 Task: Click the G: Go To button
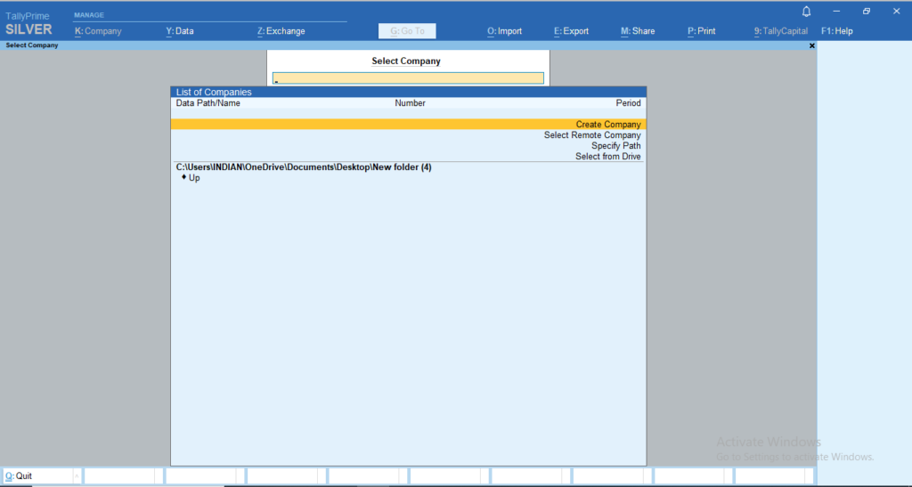click(x=407, y=31)
